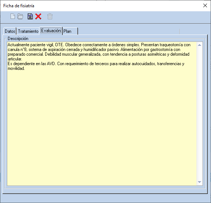Image resolution: width=211 pixels, height=203 pixels.
Task: Select the Evaluación tab
Action: (x=51, y=31)
